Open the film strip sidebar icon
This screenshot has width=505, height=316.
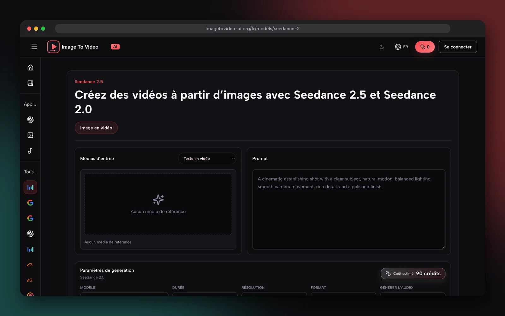click(x=30, y=83)
